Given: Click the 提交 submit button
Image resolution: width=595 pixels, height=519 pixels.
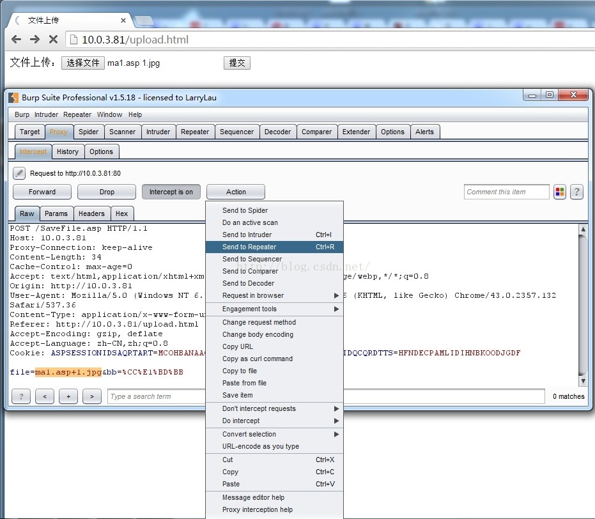Looking at the screenshot, I should (236, 63).
